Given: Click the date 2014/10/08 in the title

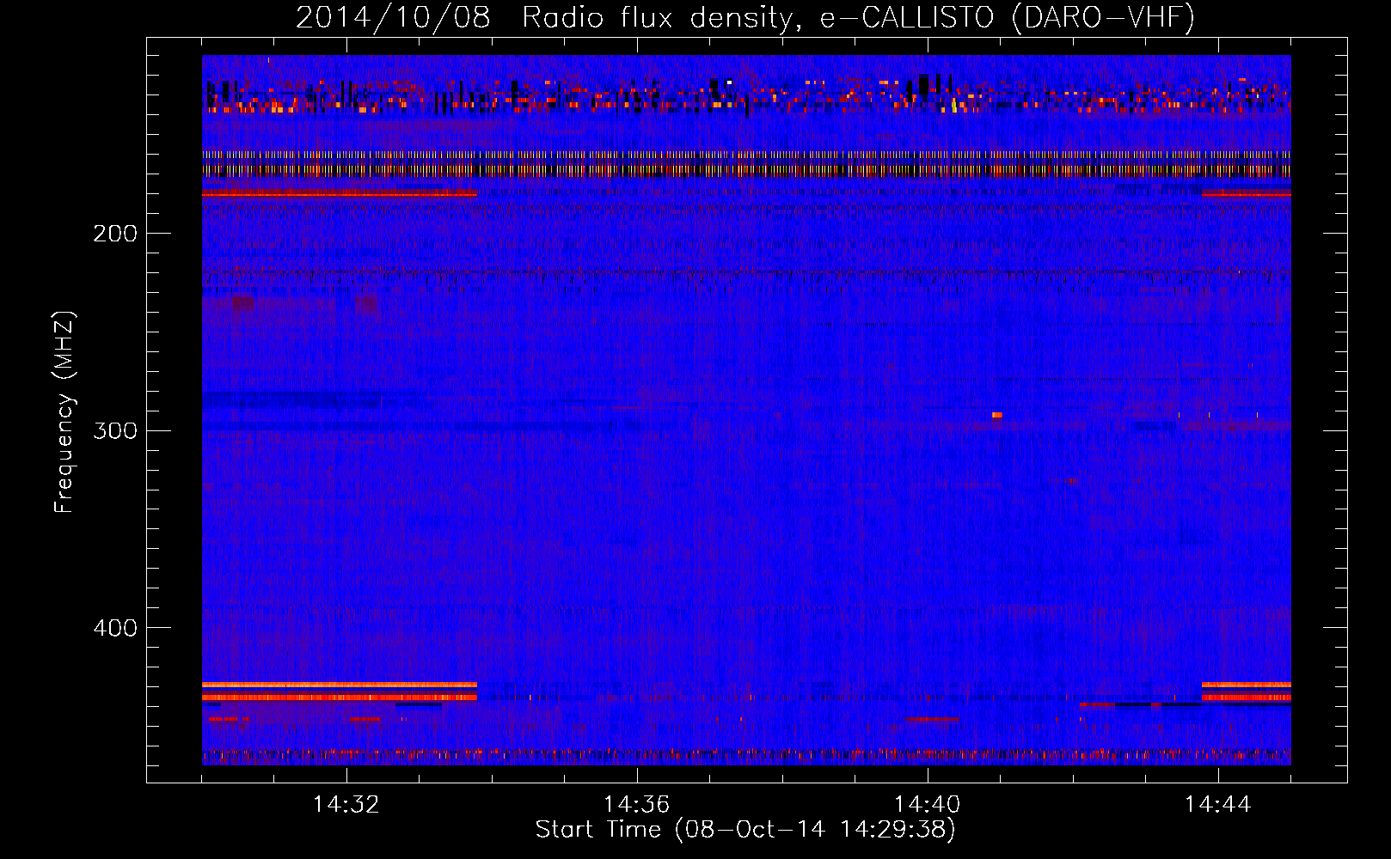Looking at the screenshot, I should click(x=393, y=17).
